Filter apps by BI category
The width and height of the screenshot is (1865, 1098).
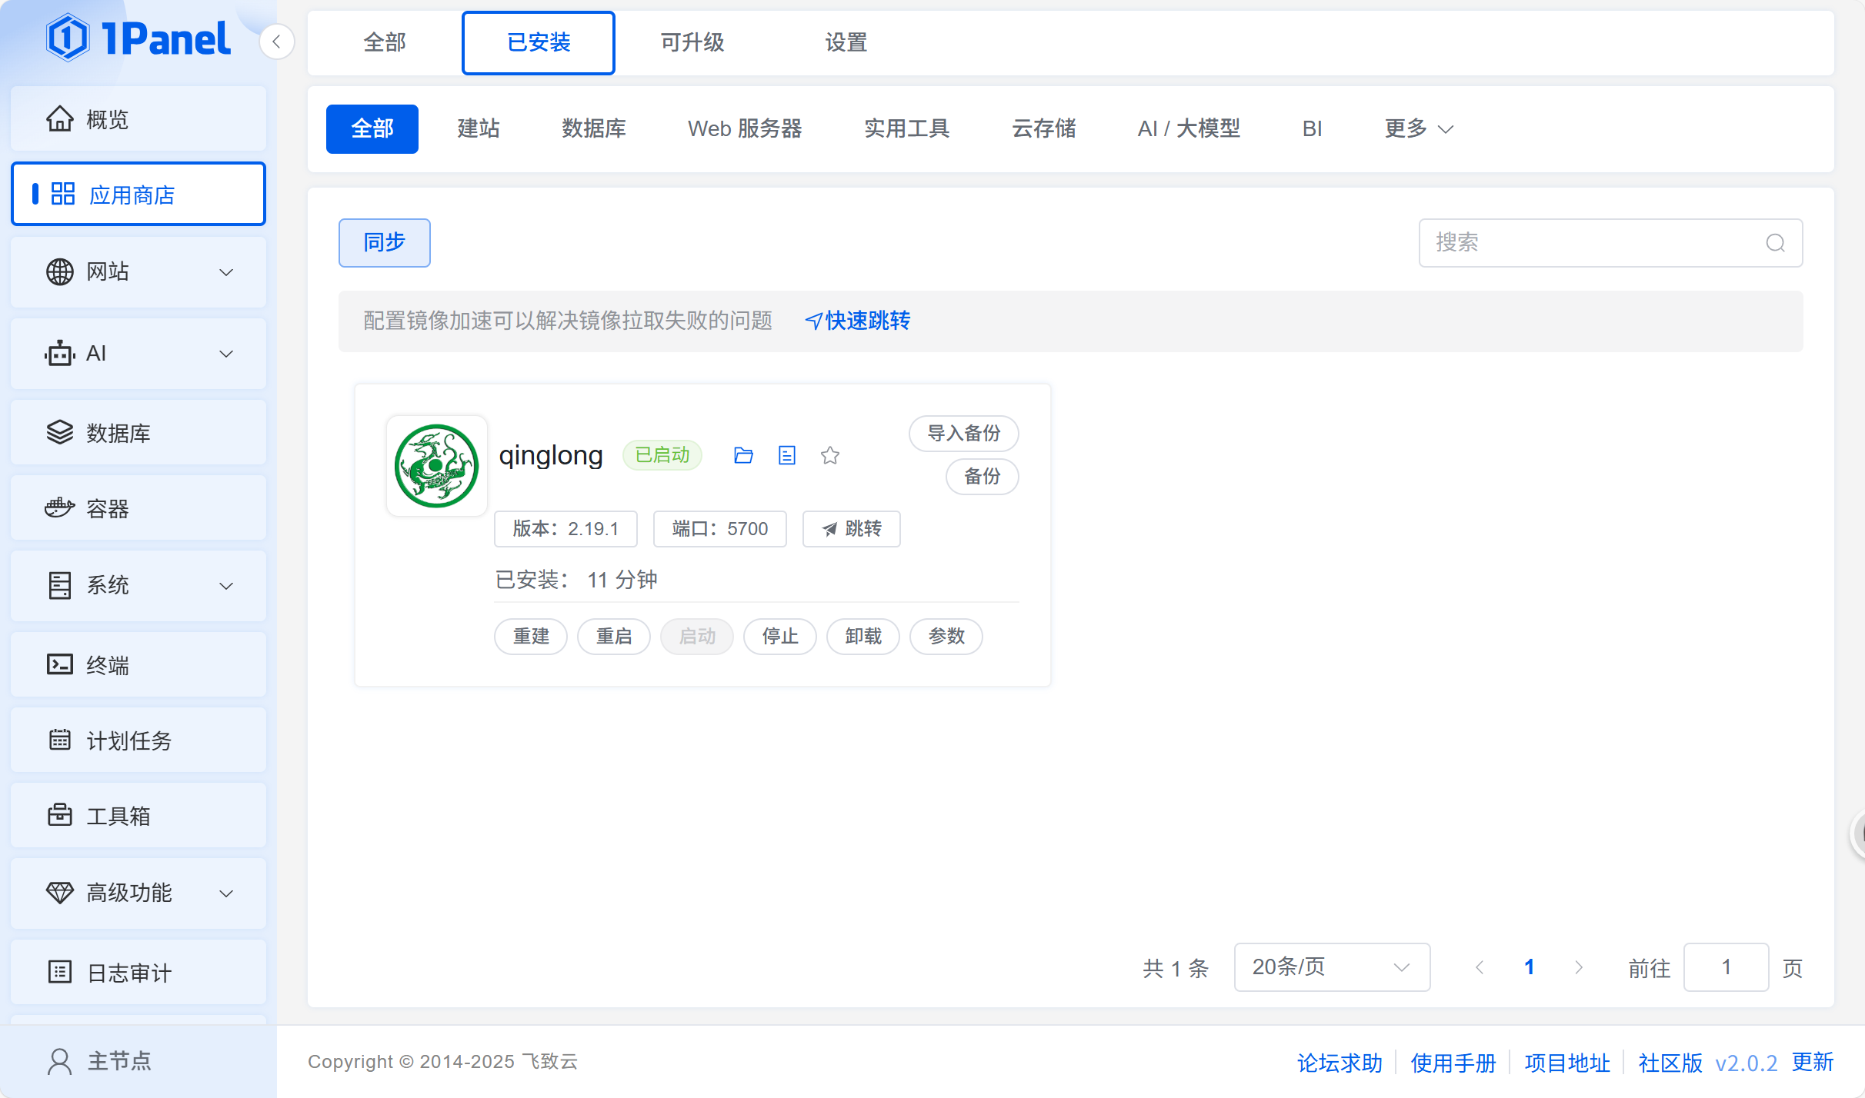[x=1313, y=128]
